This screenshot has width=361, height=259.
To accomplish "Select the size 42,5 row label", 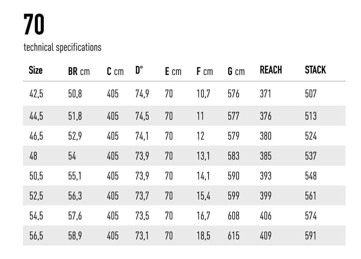I will pos(36,94).
